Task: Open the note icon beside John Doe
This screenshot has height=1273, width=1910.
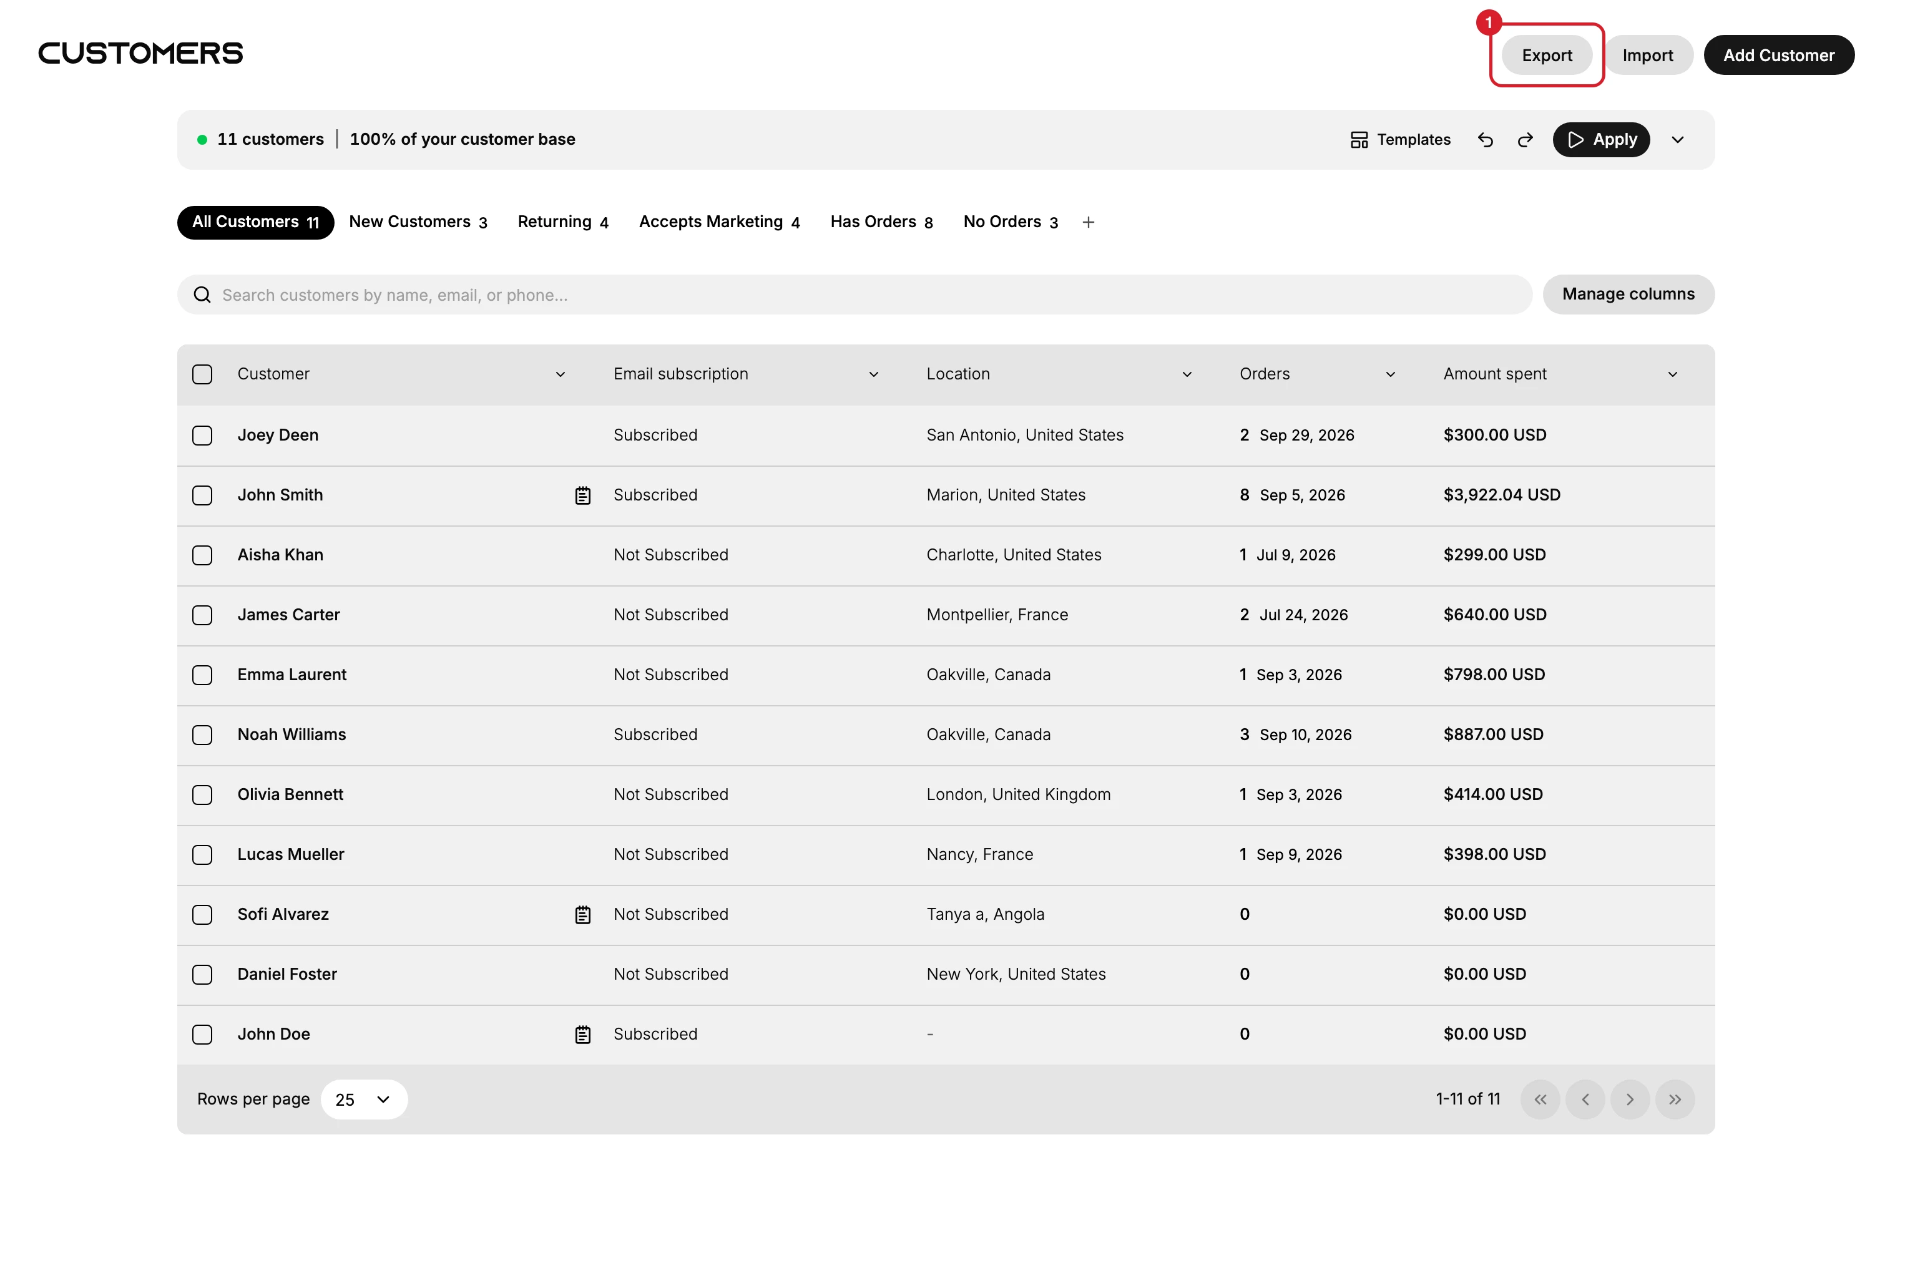Action: (x=583, y=1035)
